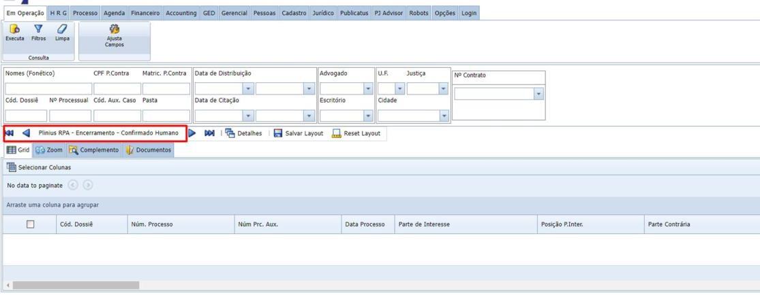Focus the Matric. P.Contra input field
This screenshot has width=760, height=295.
(x=166, y=89)
